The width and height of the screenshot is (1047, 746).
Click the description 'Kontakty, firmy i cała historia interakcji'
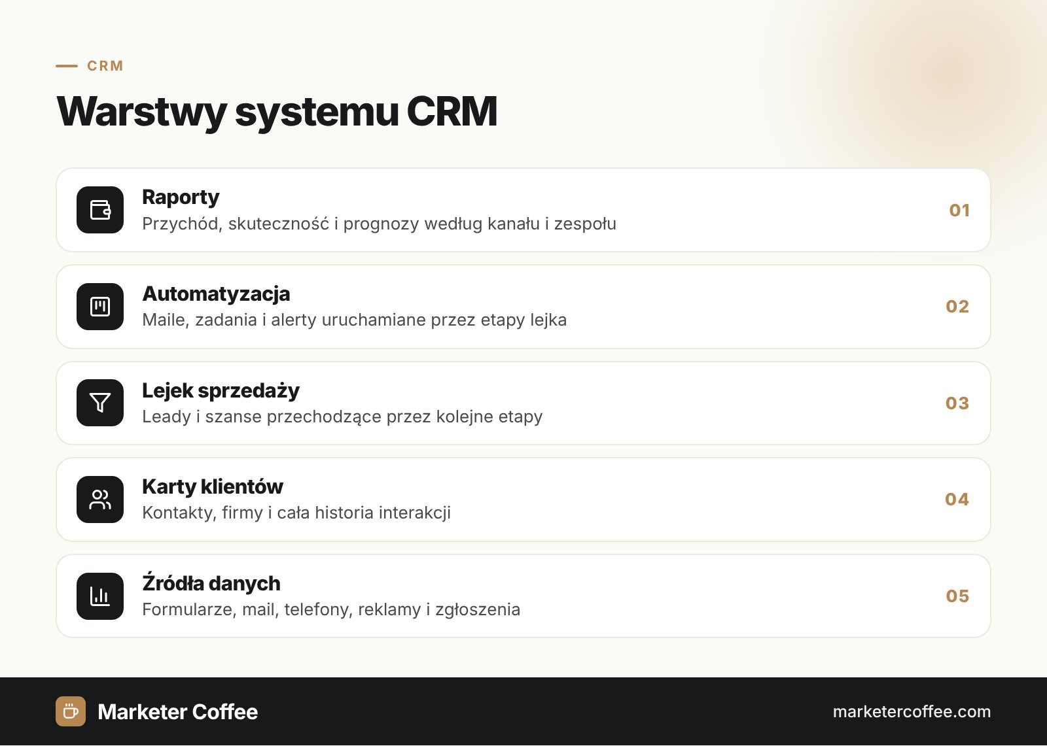coord(296,513)
